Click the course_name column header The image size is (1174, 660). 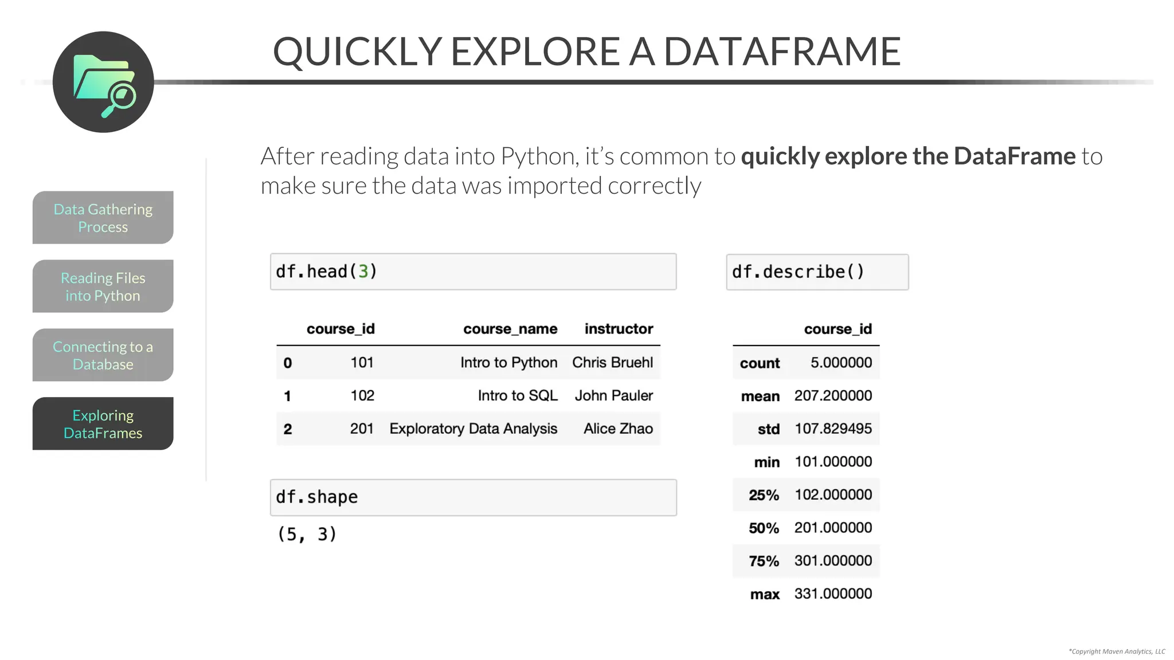510,329
